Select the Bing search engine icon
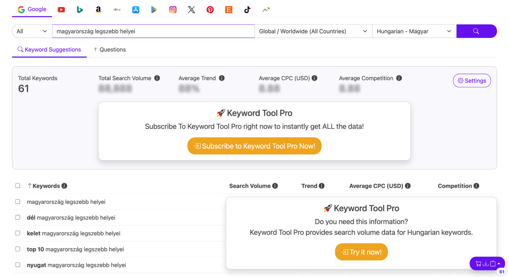The height and width of the screenshot is (277, 509). point(80,10)
